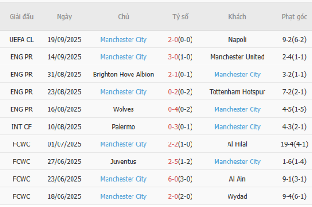This screenshot has width=312, height=207.
Task: Click Al Ain away team
Action: pos(237,179)
